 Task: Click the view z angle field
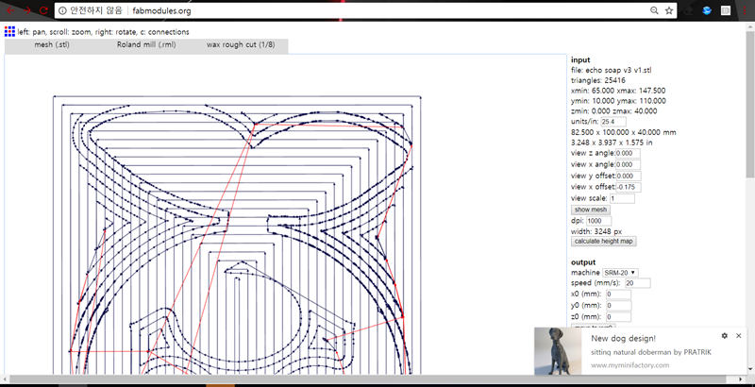628,153
